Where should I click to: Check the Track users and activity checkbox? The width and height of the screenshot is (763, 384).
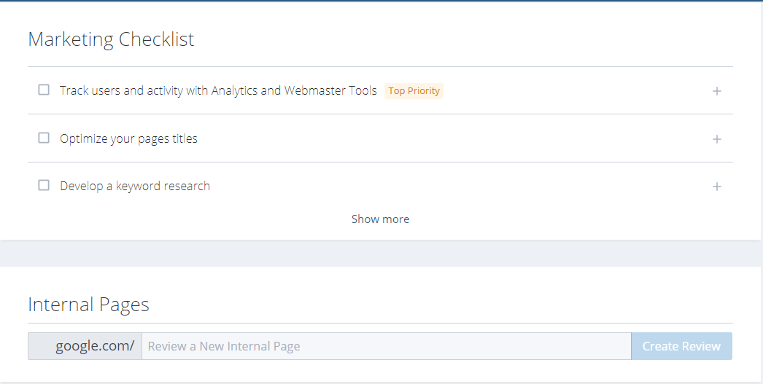pos(44,90)
